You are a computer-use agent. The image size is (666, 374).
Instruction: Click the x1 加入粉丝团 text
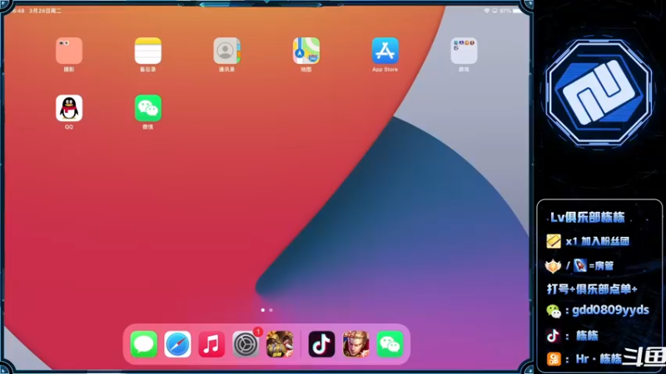pos(597,241)
